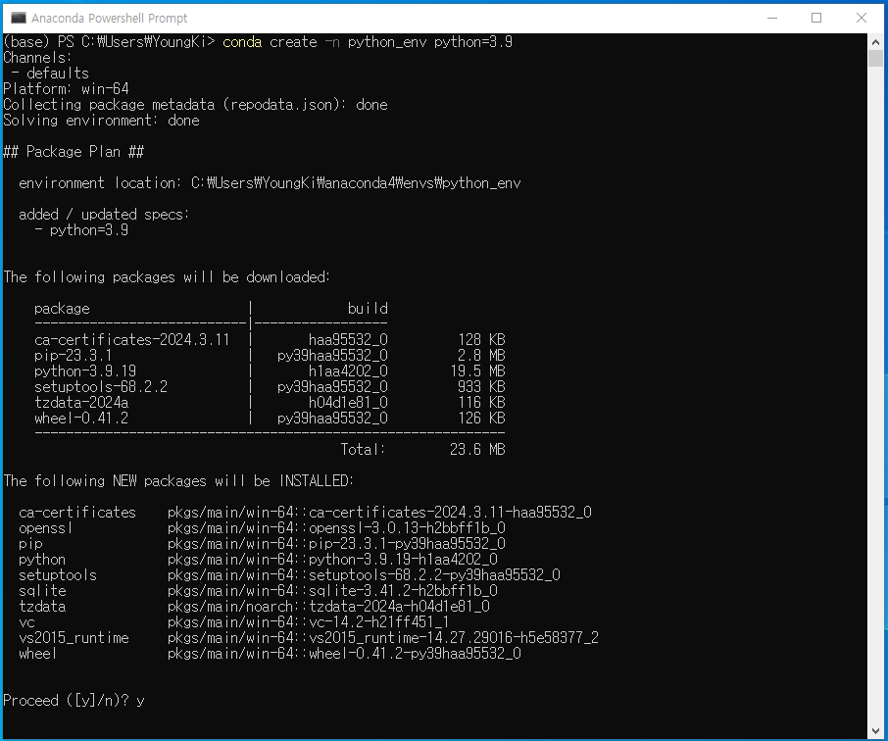Click the 'Anaconda Powershell Prompt' title text

[110, 18]
